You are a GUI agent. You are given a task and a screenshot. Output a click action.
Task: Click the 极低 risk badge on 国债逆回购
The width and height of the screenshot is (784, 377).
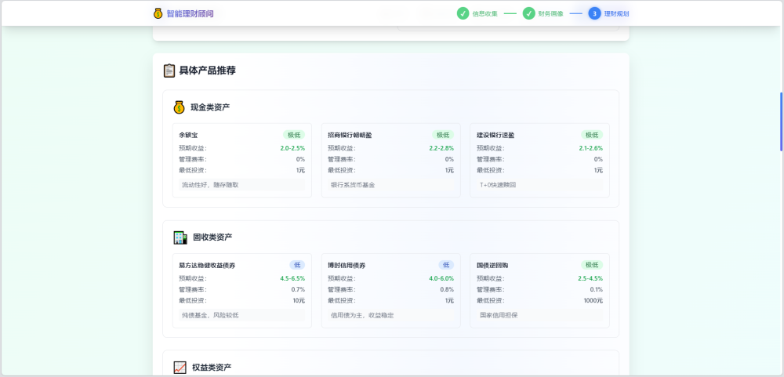coord(592,265)
